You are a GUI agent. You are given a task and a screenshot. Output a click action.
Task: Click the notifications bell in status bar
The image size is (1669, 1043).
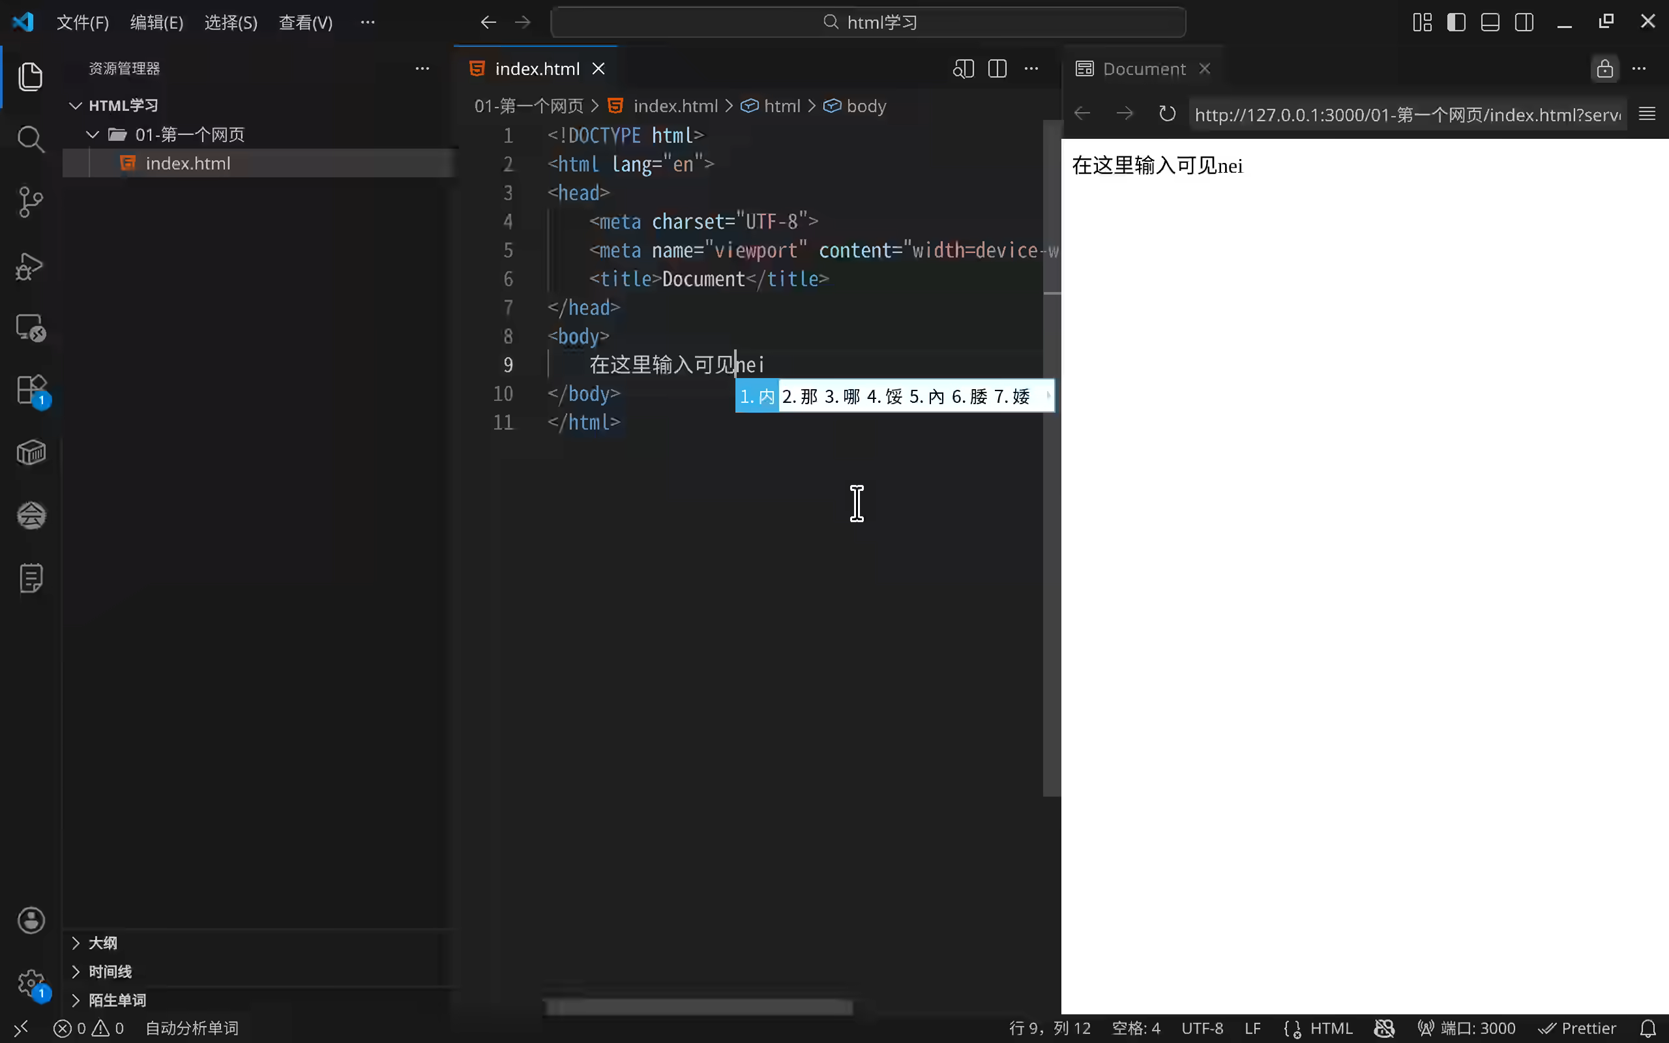click(1647, 1029)
